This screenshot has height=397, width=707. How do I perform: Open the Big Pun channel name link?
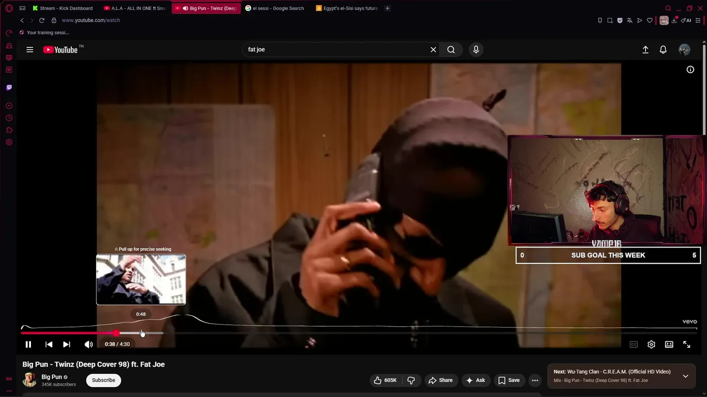coord(51,377)
